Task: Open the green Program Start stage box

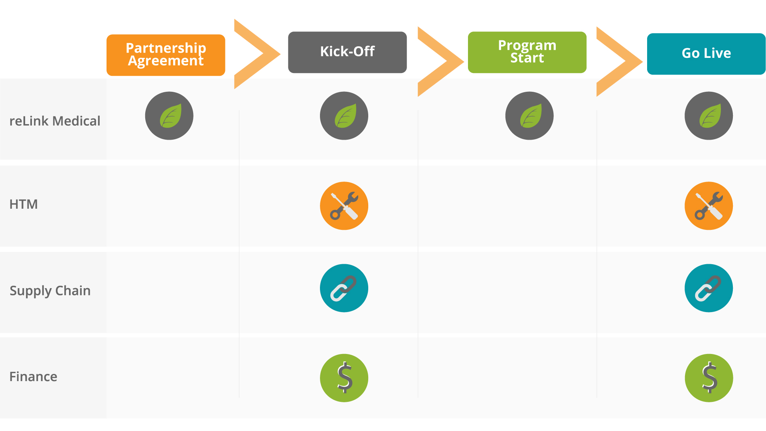Action: [x=527, y=52]
